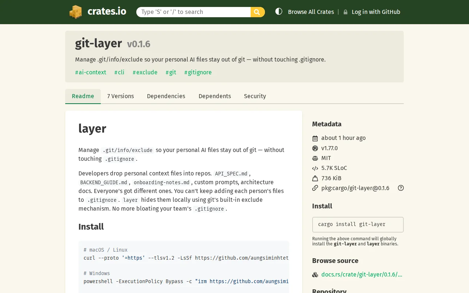Open the docs.rs/crate/git-layer source link
The image size is (469, 293).
362,275
